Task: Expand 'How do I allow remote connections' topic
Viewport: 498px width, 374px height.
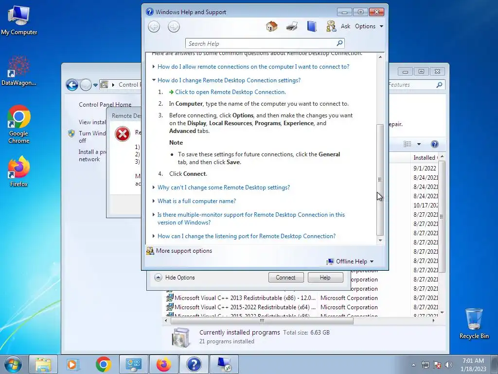Action: [x=253, y=66]
